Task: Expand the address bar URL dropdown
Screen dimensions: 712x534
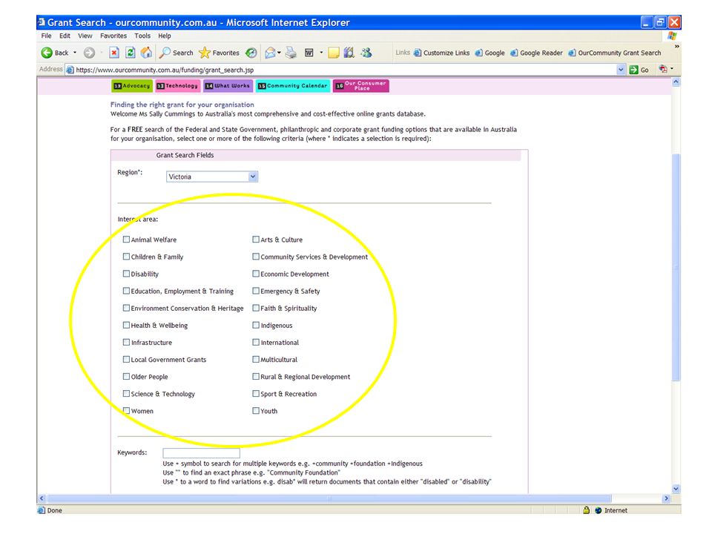Action: pos(621,70)
